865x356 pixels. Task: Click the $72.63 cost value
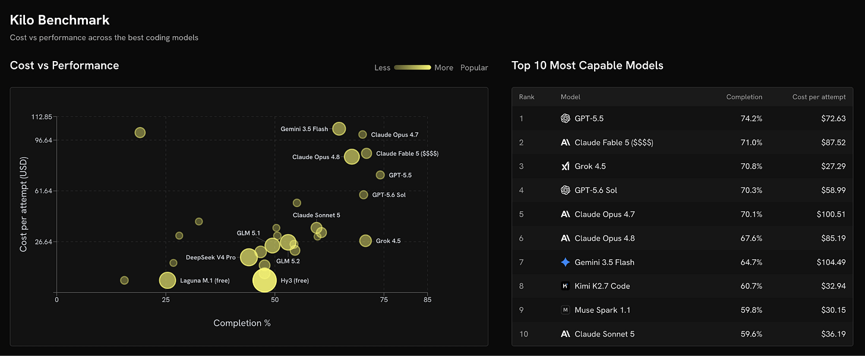(x=833, y=118)
